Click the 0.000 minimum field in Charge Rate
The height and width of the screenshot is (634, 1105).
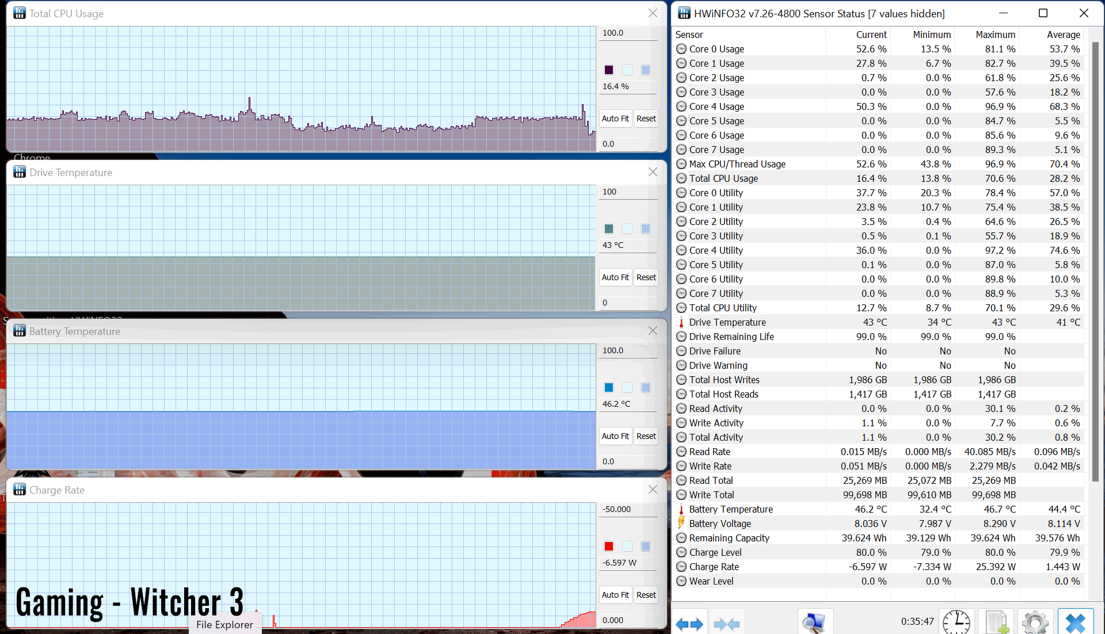(x=628, y=620)
